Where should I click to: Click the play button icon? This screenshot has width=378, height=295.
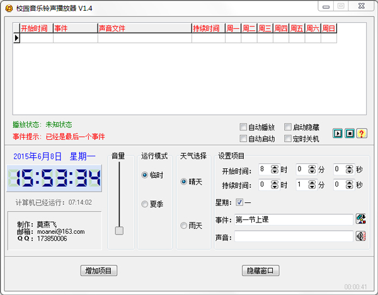[338, 133]
